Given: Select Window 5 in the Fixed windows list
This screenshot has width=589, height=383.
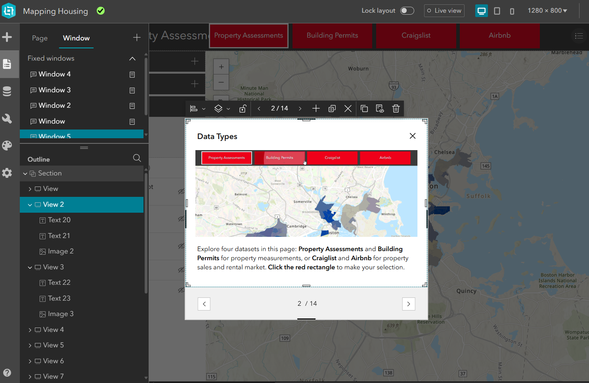Looking at the screenshot, I should pyautogui.click(x=82, y=134).
